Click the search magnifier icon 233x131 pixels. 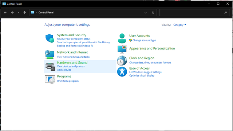click(x=226, y=13)
